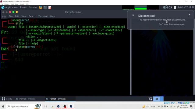Click the text "file -C [-m <magicfiles>]"
Screen dimensions: 195x109
(x=37, y=40)
